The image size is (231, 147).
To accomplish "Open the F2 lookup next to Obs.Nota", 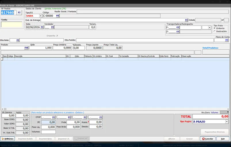I will pos(18,40).
